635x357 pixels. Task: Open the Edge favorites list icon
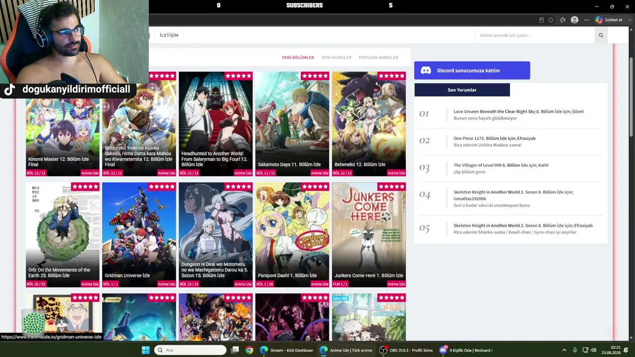563,20
